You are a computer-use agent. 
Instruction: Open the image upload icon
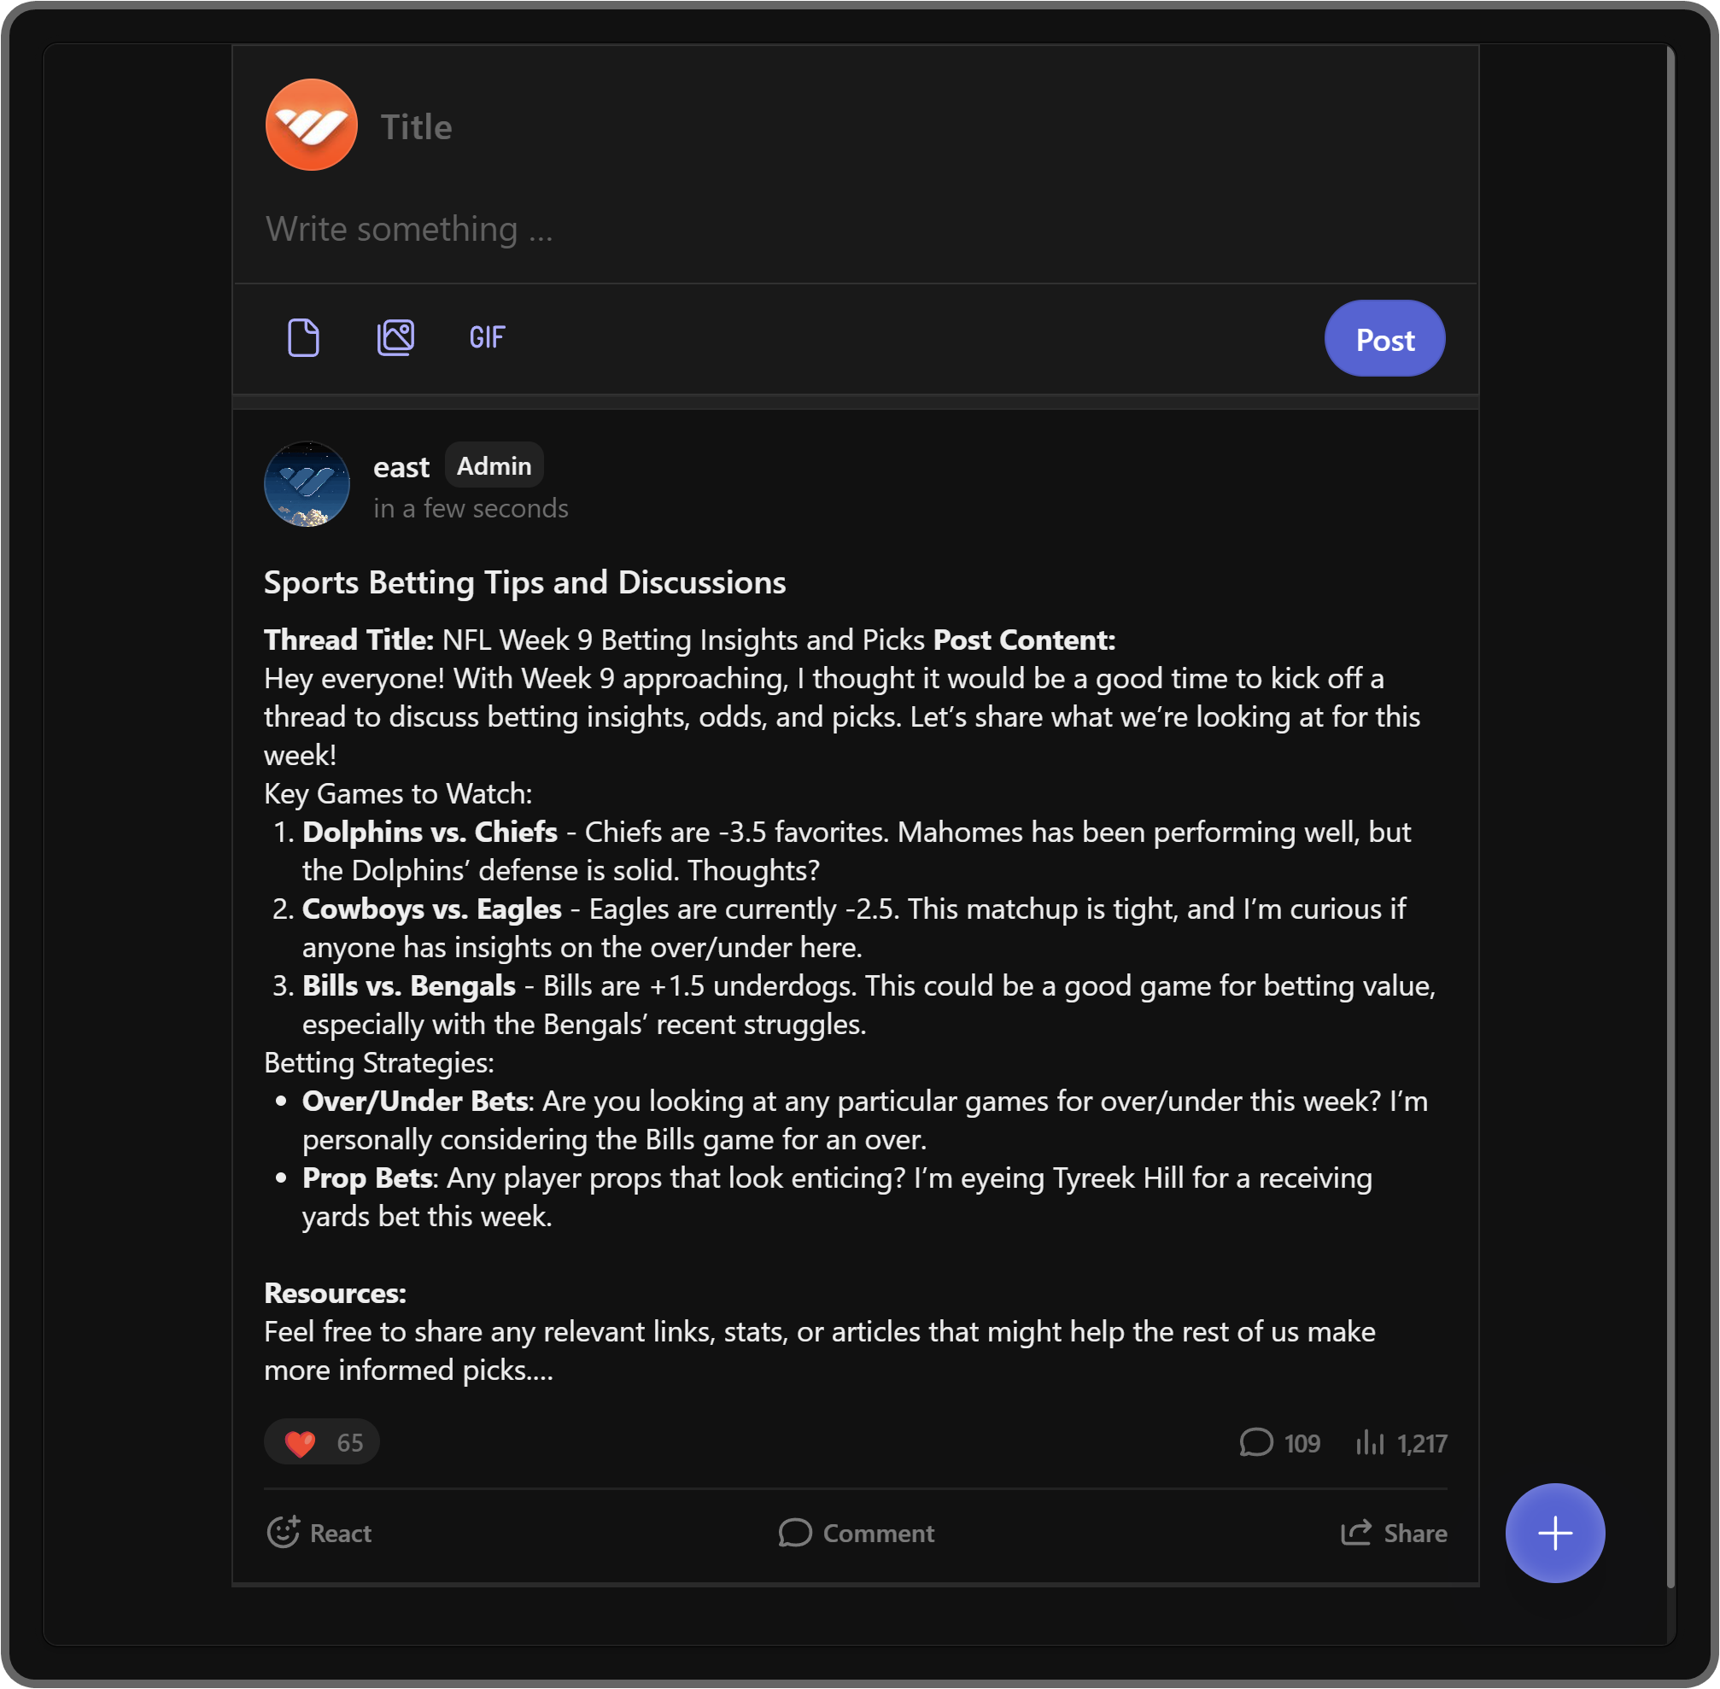[395, 338]
